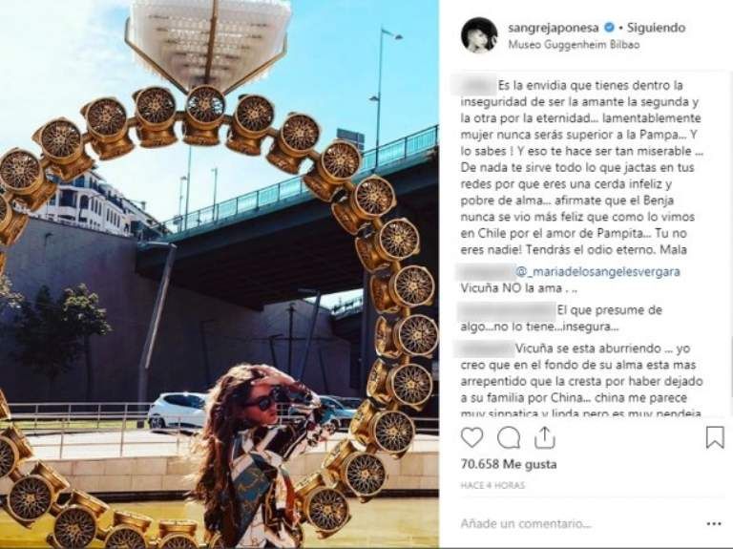Screen dimensions: 733x549
Task: Like the post with the heart icon
Action: (472, 437)
